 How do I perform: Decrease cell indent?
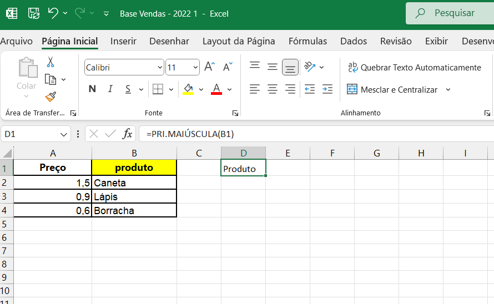click(x=310, y=89)
